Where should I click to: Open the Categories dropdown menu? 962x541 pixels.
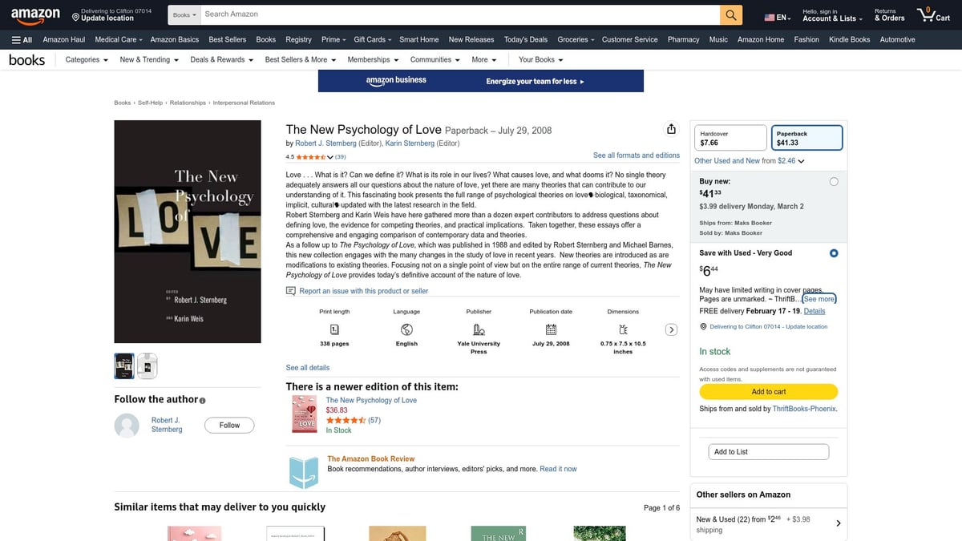[x=85, y=59]
